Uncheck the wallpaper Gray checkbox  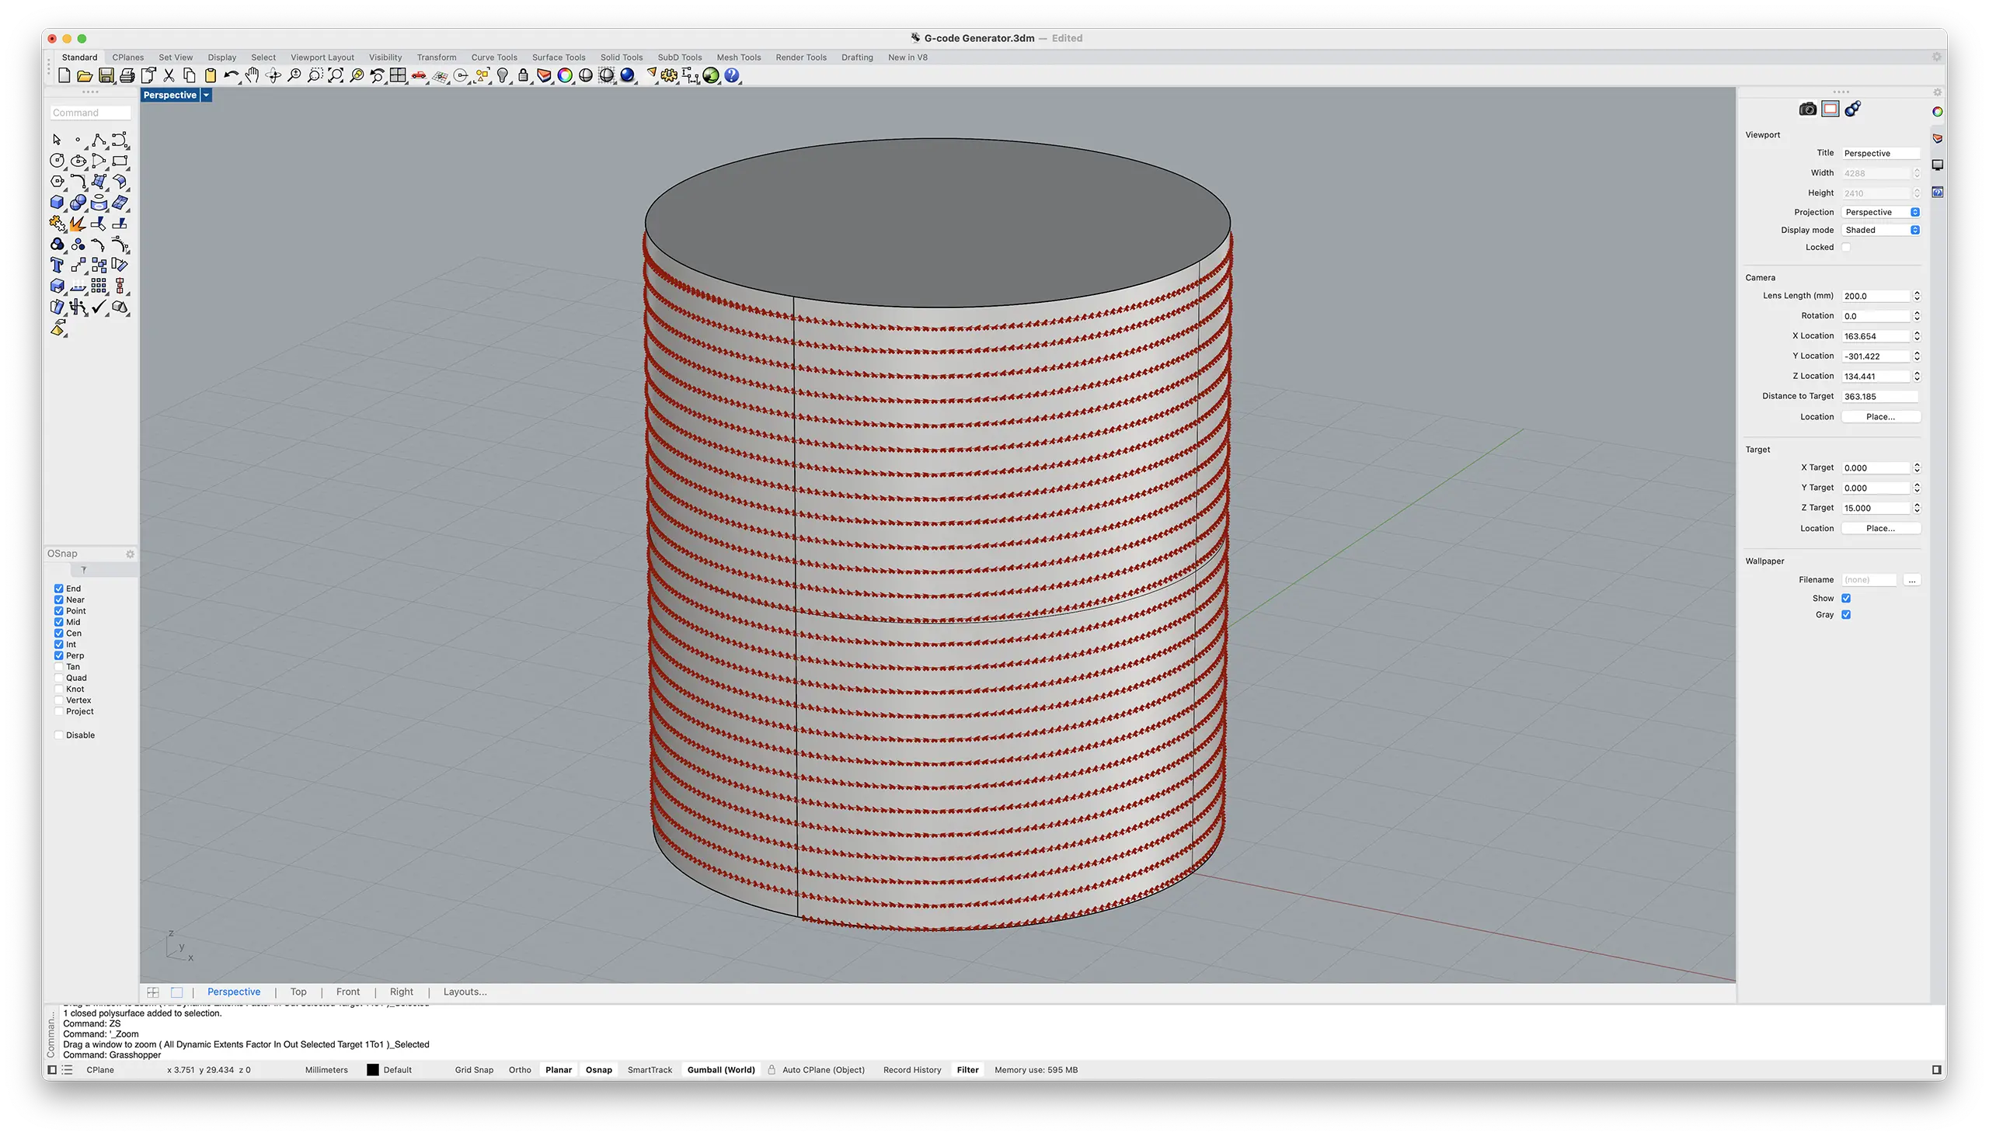[x=1846, y=615]
